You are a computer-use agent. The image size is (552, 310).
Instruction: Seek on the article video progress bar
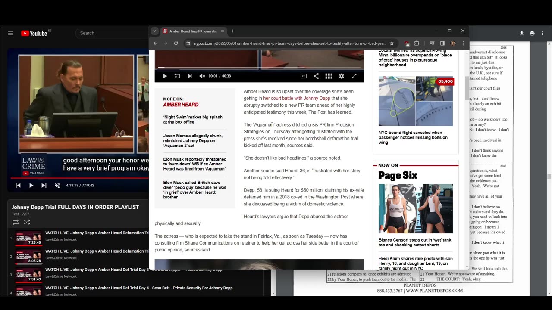259,68
